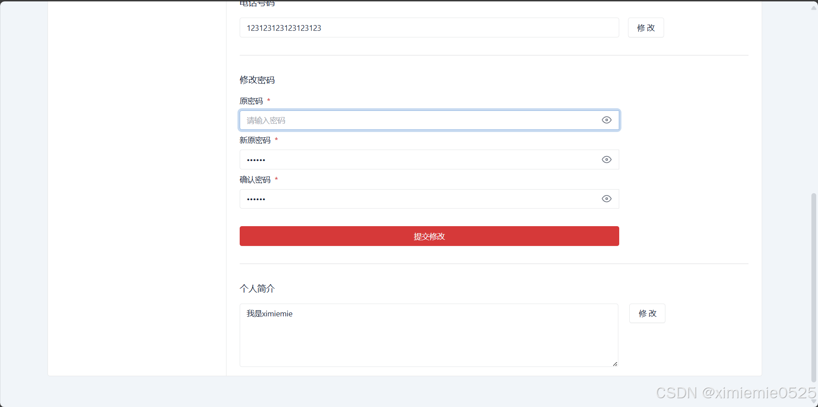Click the 个人简介 textarea with 我是ximiemie
Image resolution: width=818 pixels, height=407 pixels.
pos(429,335)
